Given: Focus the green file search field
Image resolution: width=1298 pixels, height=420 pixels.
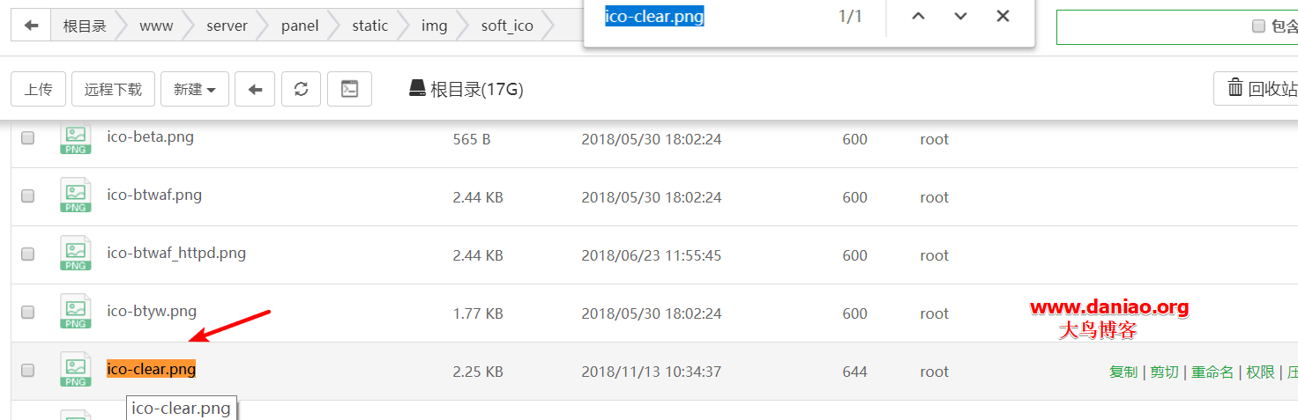Looking at the screenshot, I should coord(1151,26).
